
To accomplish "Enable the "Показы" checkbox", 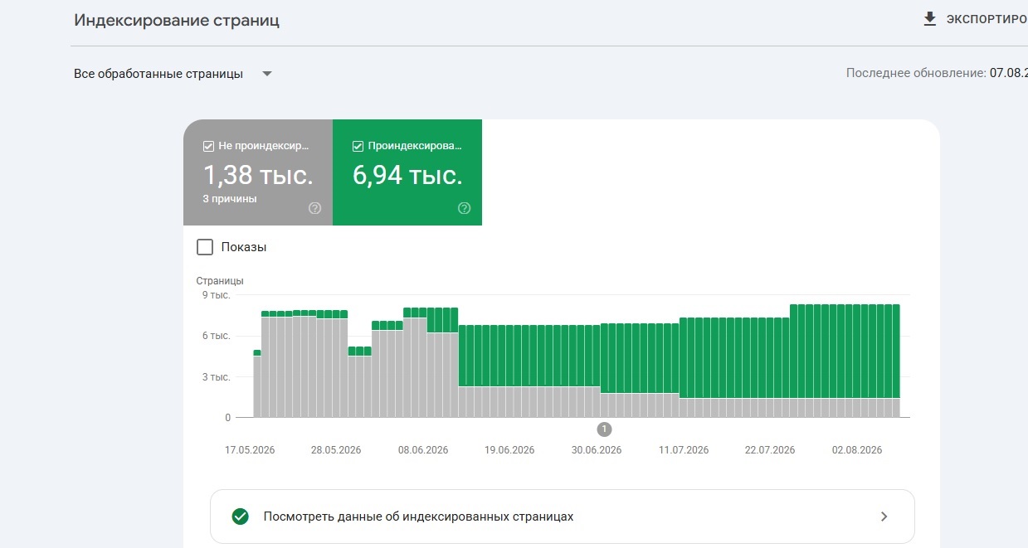I will click(x=204, y=247).
